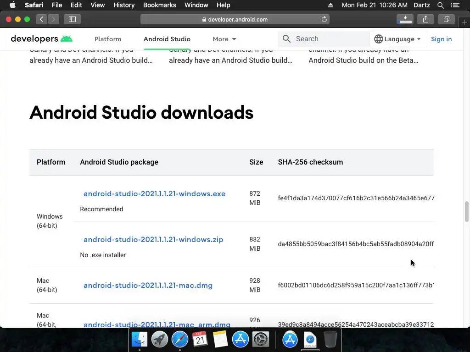Expand the More dropdown in navigation
The image size is (470, 352).
pos(224,39)
